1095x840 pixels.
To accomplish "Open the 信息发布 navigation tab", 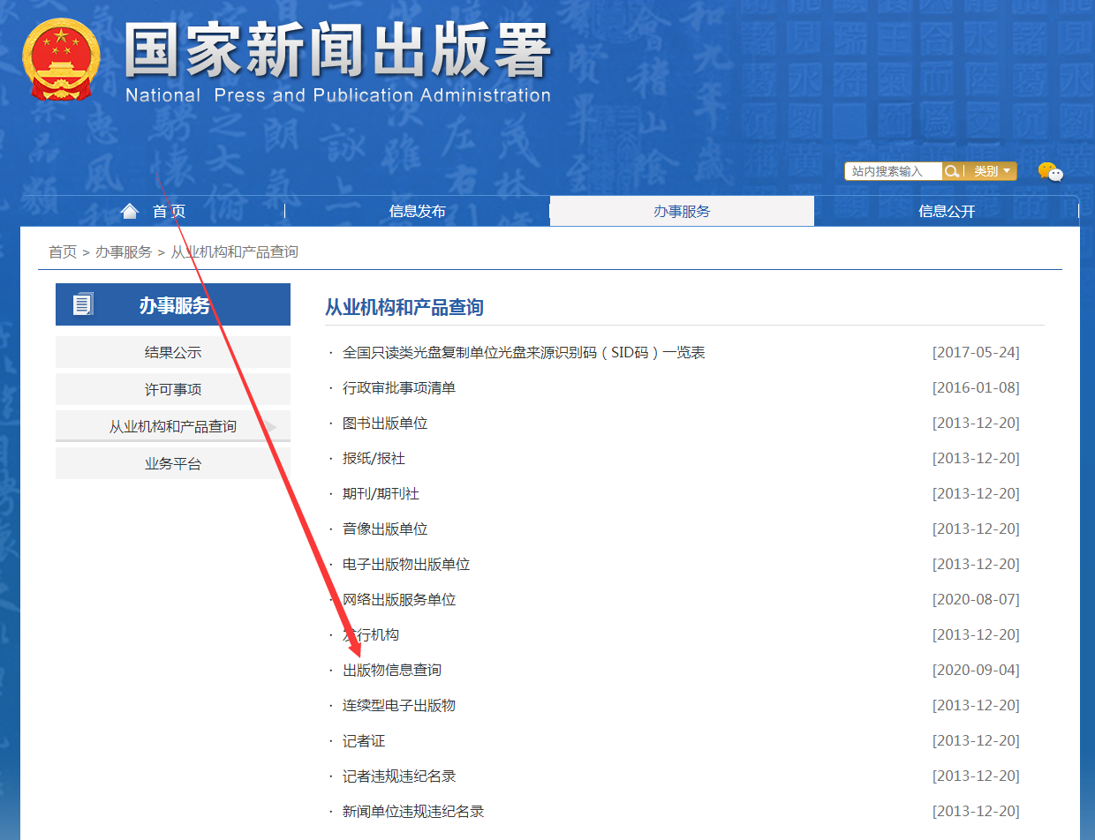I will 418,212.
